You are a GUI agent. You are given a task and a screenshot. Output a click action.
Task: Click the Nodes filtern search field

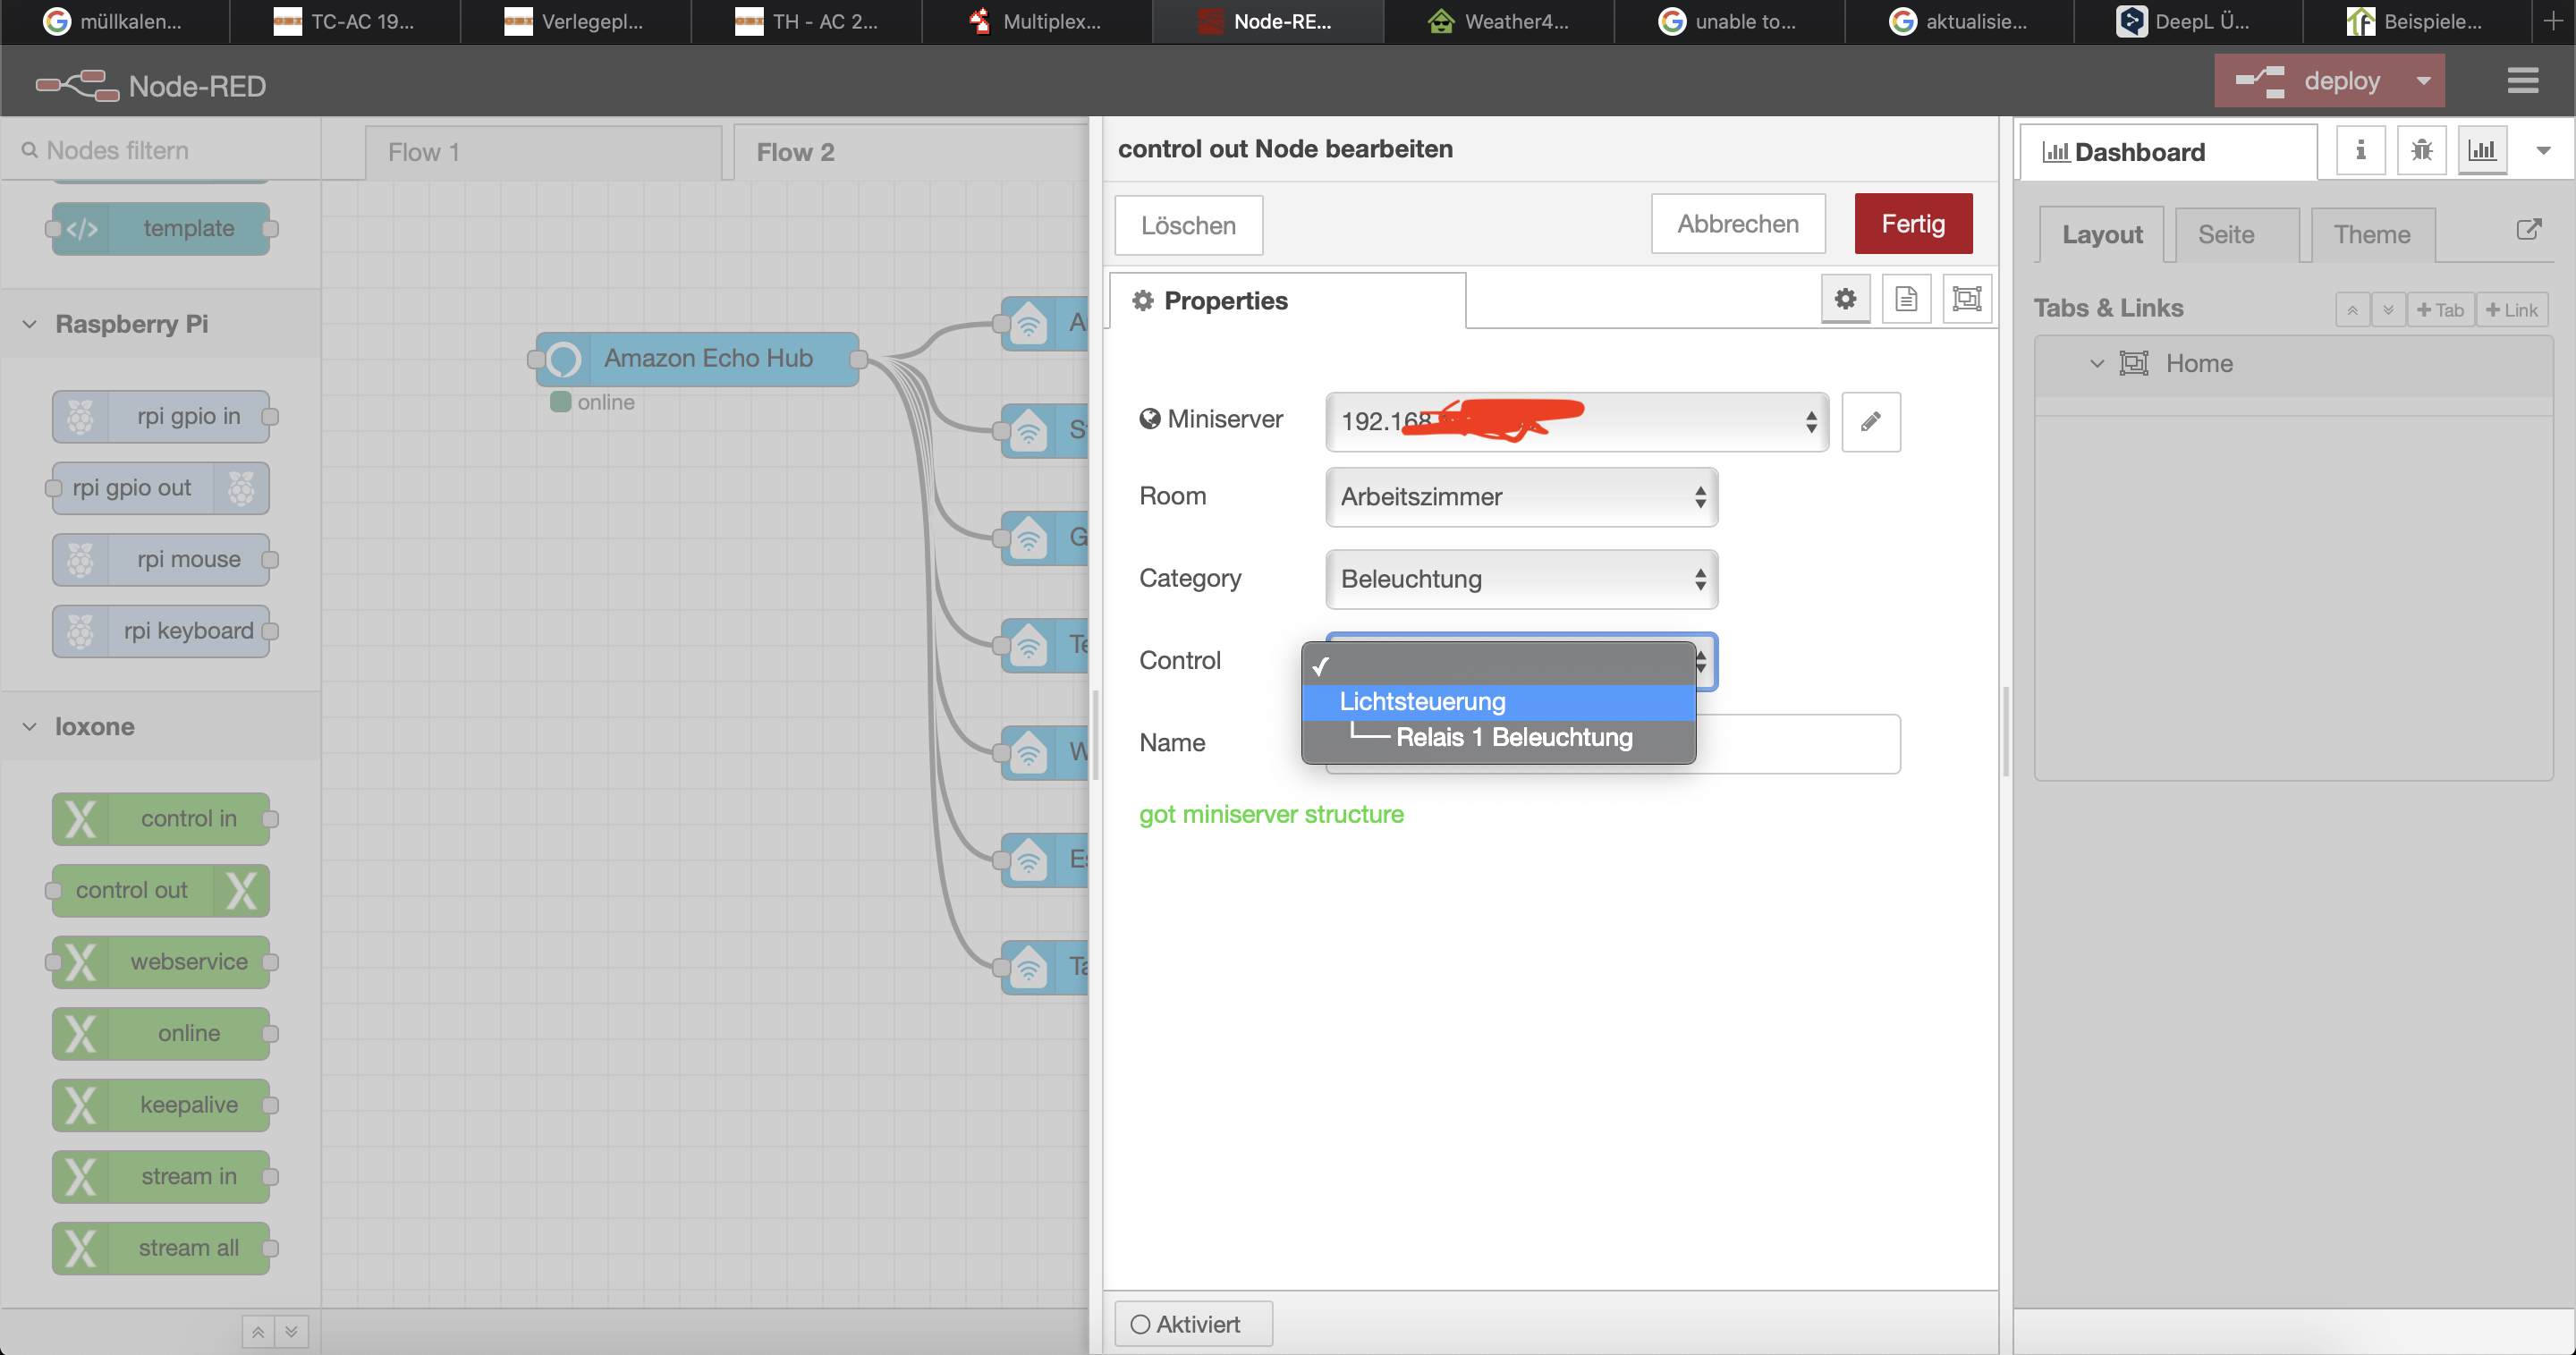point(160,151)
